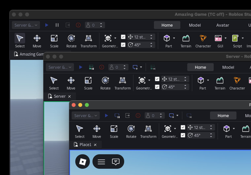Start playtest in Amazing Game window

coord(47,25)
